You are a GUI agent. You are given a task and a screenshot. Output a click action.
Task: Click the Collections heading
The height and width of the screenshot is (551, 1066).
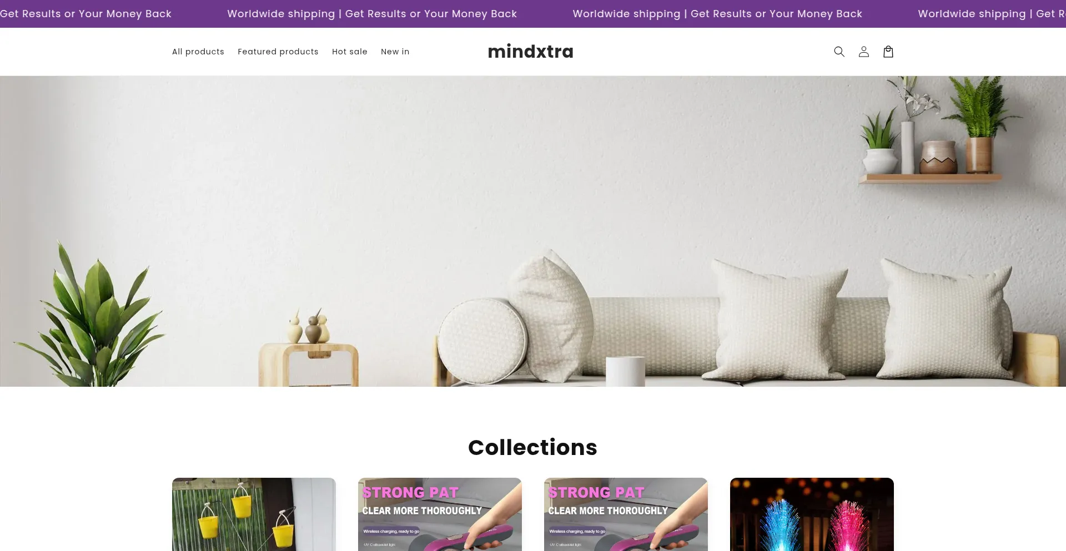pyautogui.click(x=533, y=447)
